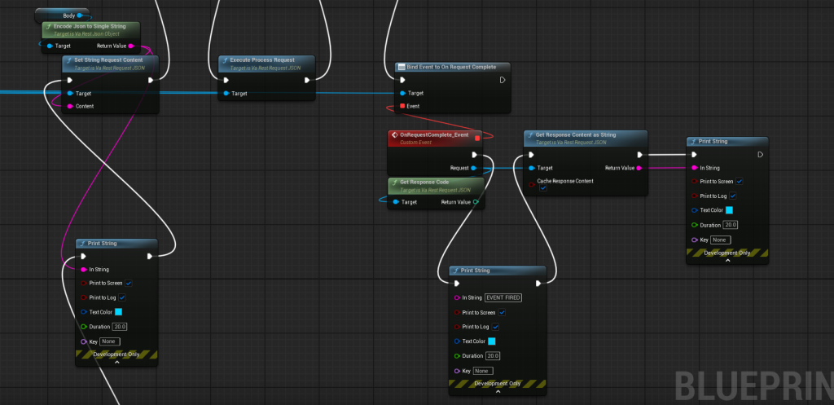
Task: Click exec output pin of Execute Process Request
Action: 308,80
